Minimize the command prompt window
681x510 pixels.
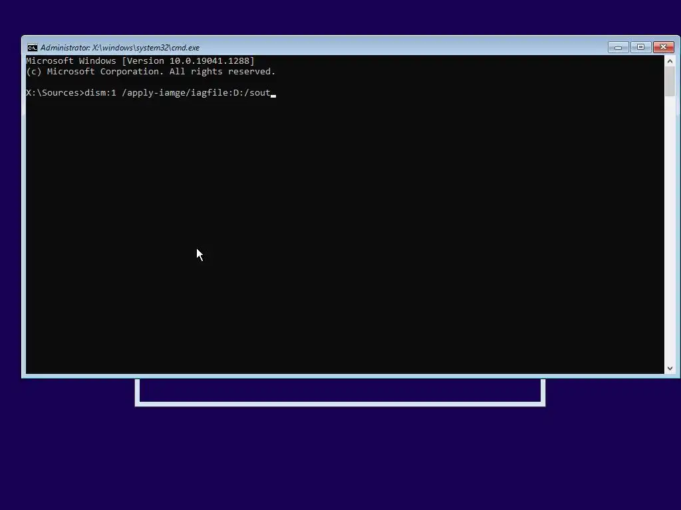[618, 47]
